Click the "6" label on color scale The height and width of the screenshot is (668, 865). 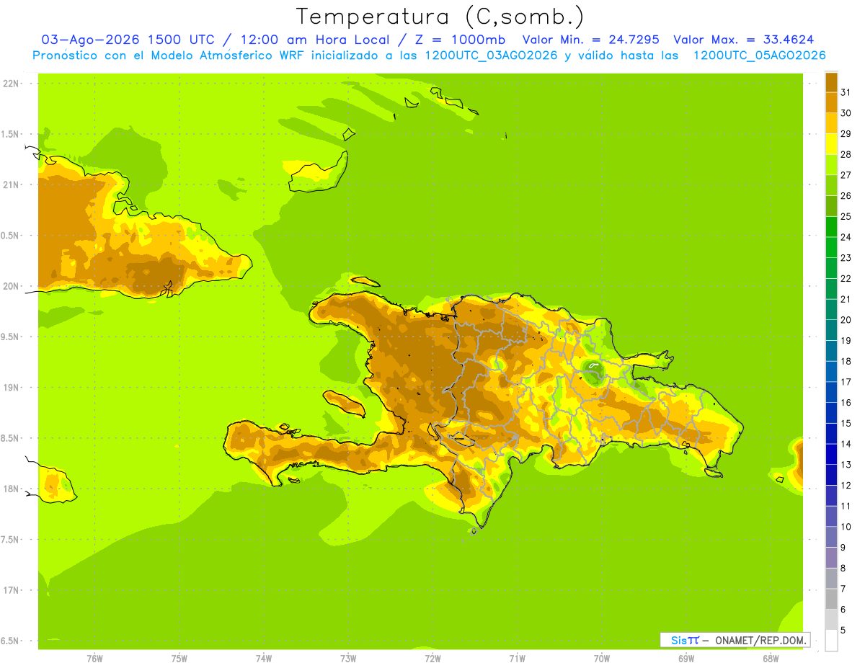(843, 610)
